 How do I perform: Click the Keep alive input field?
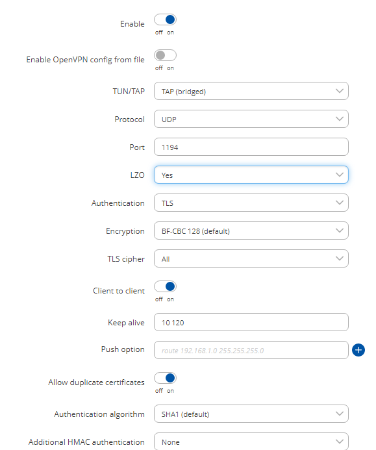[x=251, y=322]
